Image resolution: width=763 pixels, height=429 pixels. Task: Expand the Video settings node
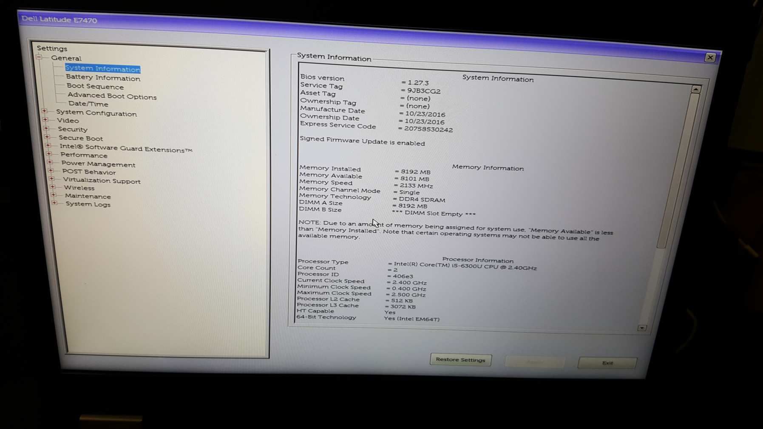[x=45, y=119]
